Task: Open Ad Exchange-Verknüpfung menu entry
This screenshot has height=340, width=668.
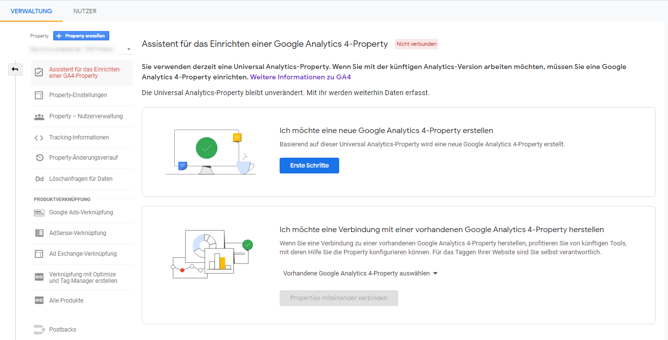Action: pos(83,254)
